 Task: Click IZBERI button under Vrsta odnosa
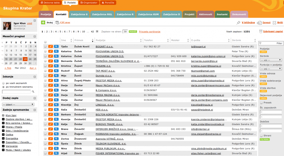click(x=263, y=76)
